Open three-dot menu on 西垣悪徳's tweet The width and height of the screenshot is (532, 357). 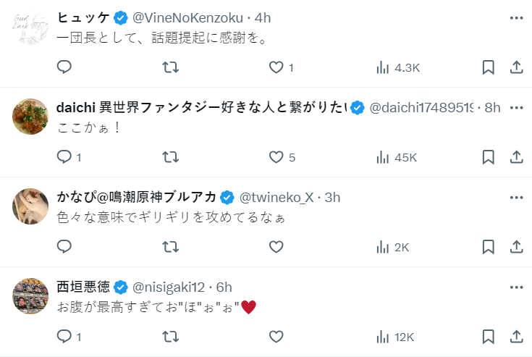(516, 287)
